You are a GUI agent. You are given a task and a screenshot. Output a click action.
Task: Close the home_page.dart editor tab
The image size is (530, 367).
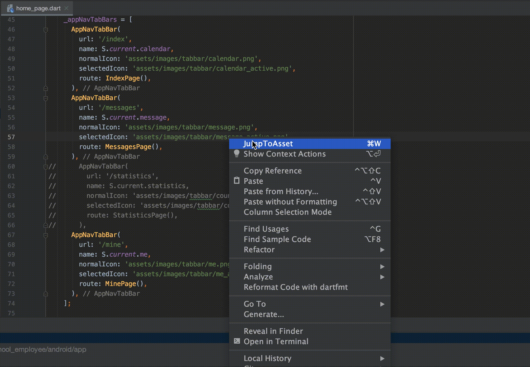click(66, 8)
